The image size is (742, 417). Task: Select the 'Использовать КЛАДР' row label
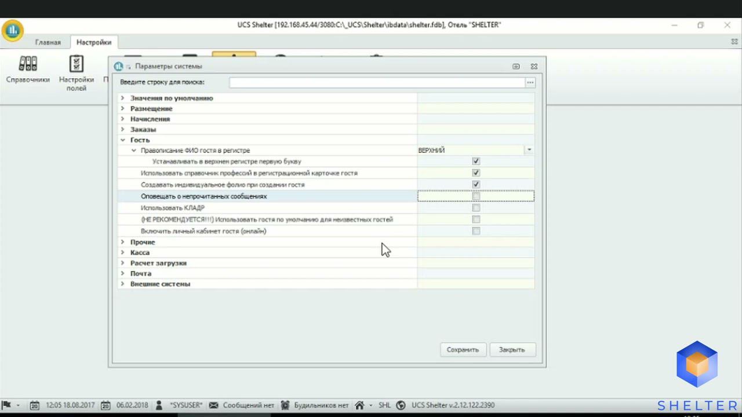click(173, 208)
